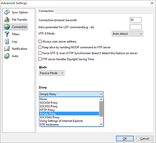
Task: Expand the UTF-8 Mode Auto detect dropdown
Action: click(127, 34)
